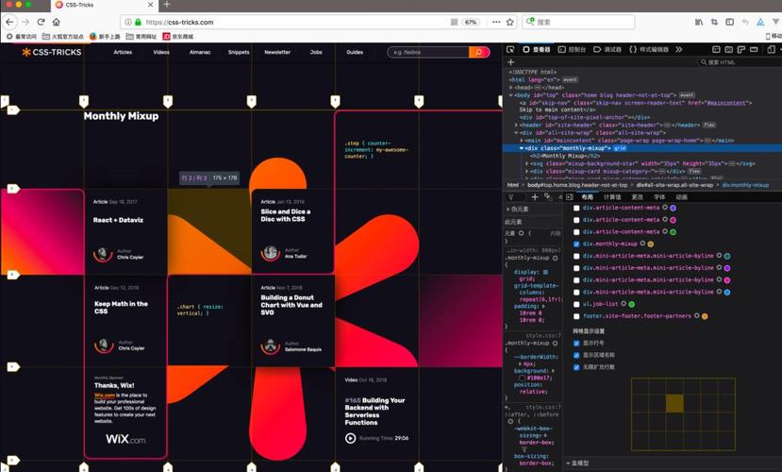Switch to the Debugger tab
This screenshot has height=472, width=782.
point(607,49)
